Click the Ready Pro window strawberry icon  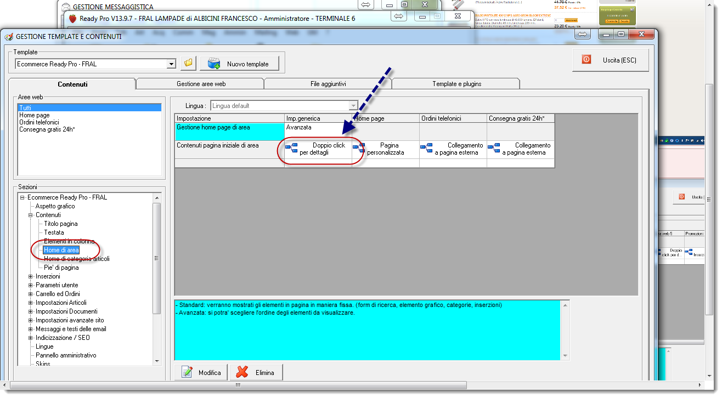pyautogui.click(x=72, y=18)
